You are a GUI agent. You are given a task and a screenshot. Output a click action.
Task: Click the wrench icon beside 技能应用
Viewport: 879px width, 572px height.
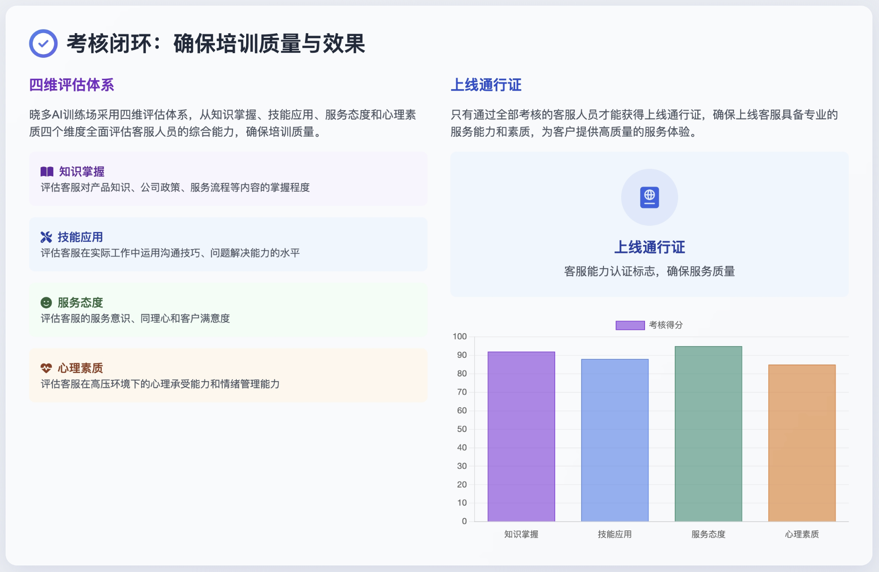[46, 237]
